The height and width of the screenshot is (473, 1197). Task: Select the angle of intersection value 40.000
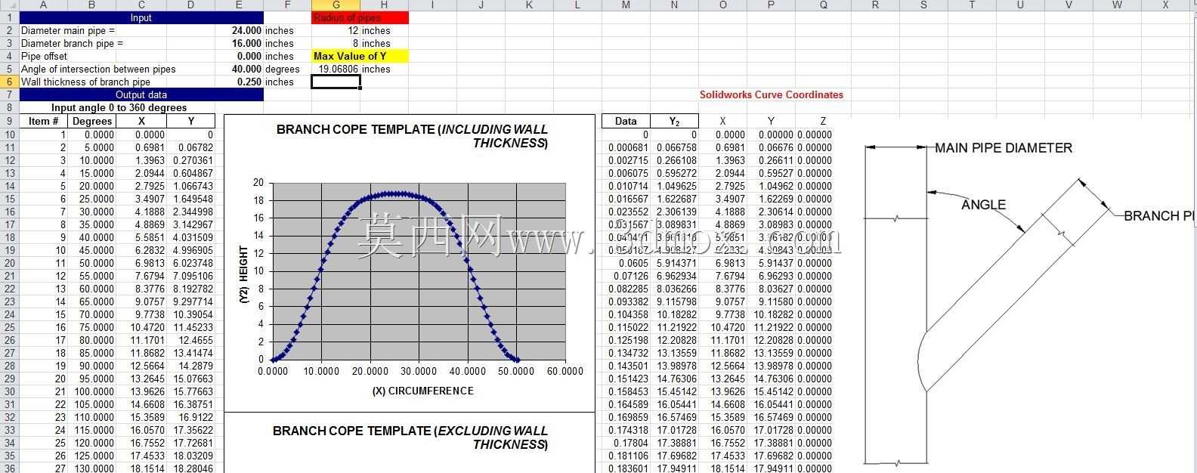[239, 70]
